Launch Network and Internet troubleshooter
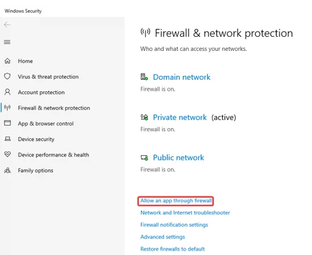Image resolution: width=312 pixels, height=255 pixels. [x=185, y=212]
